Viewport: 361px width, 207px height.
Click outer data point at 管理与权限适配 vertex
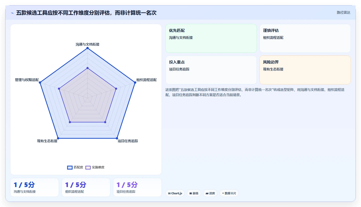[x=40, y=82]
